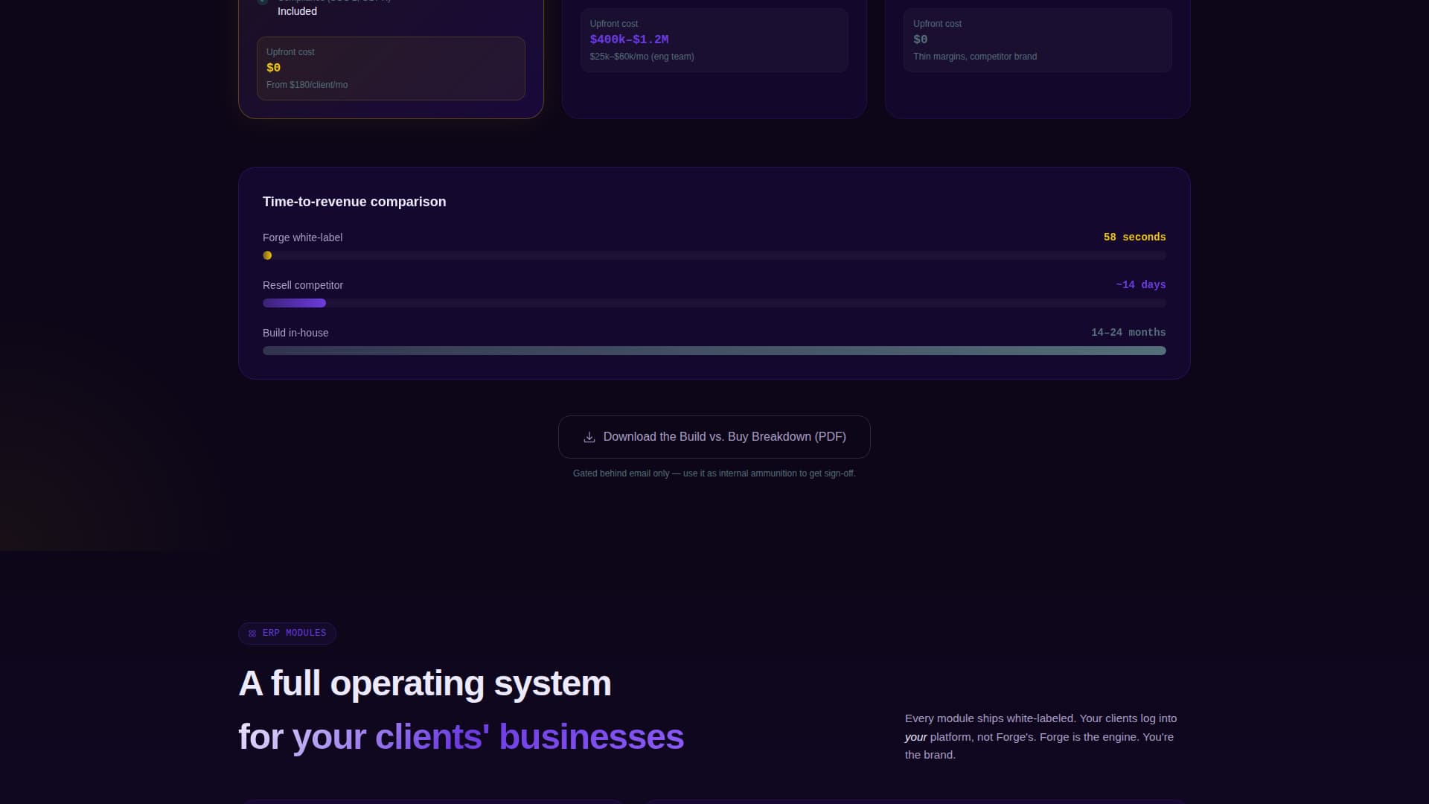Click the A full operating system heading

[425, 683]
